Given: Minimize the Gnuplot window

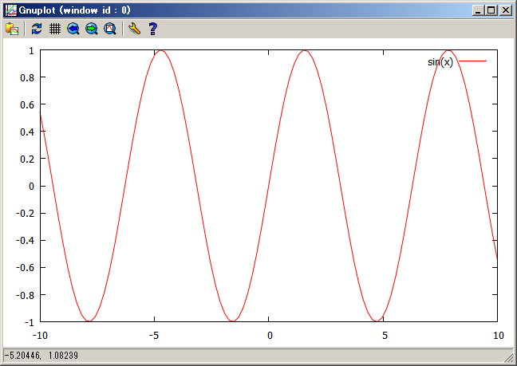Looking at the screenshot, I should [x=478, y=10].
